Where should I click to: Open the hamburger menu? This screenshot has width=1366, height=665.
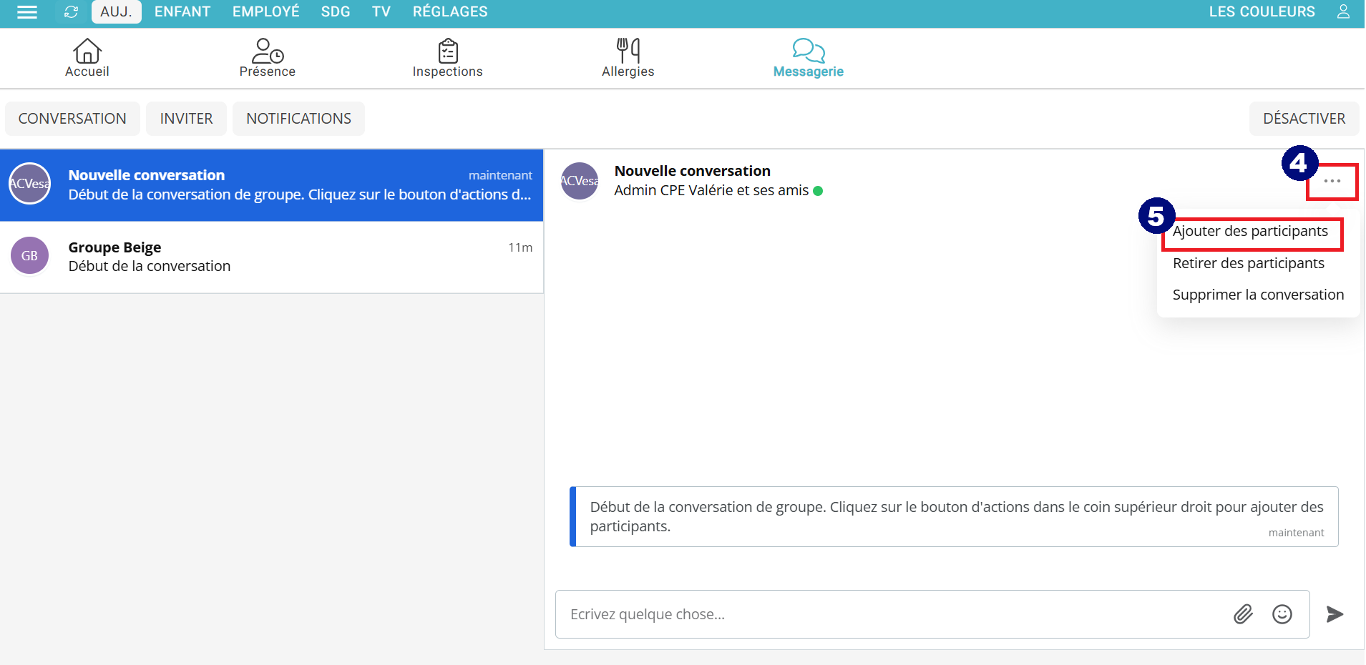27,12
